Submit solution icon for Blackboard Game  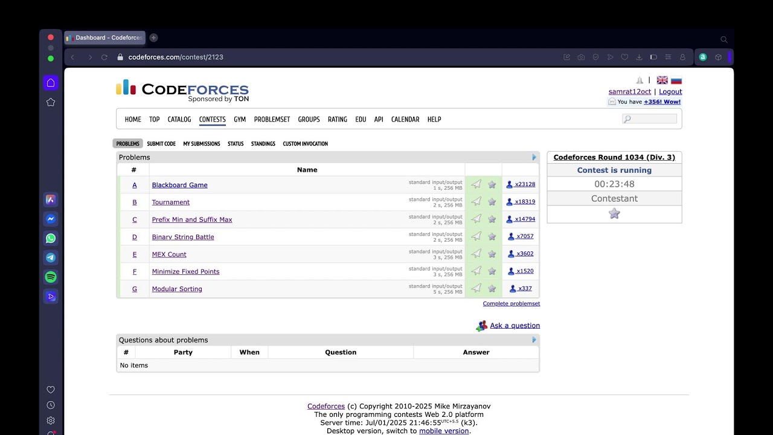(476, 184)
